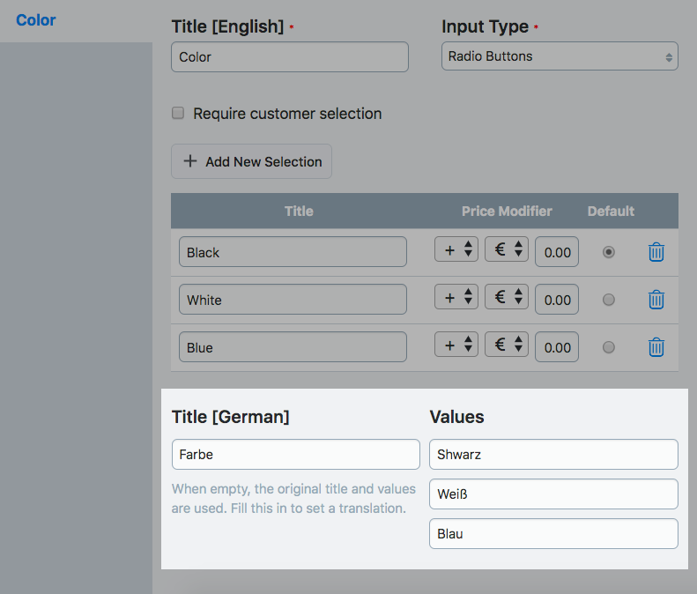This screenshot has width=697, height=594.
Task: Click the Title [English] input field
Action: (290, 57)
